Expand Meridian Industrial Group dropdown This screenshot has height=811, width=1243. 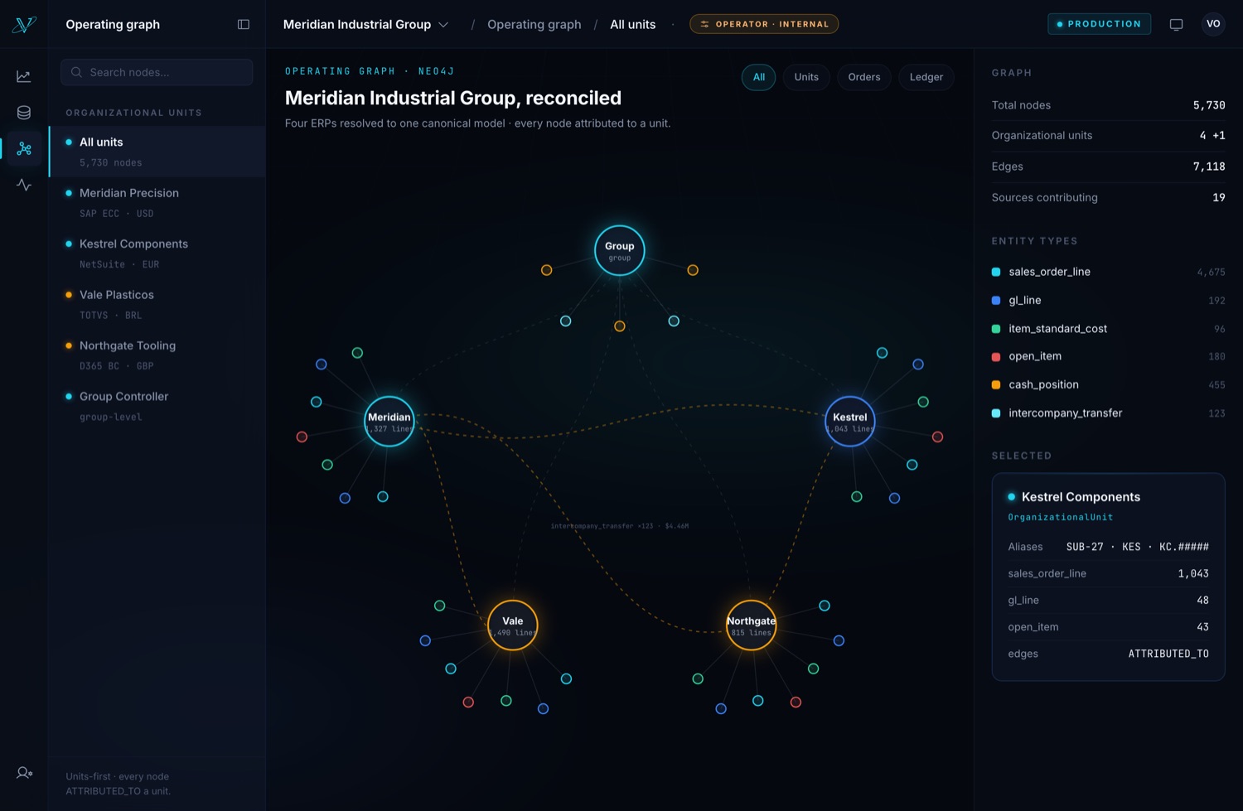click(x=365, y=24)
